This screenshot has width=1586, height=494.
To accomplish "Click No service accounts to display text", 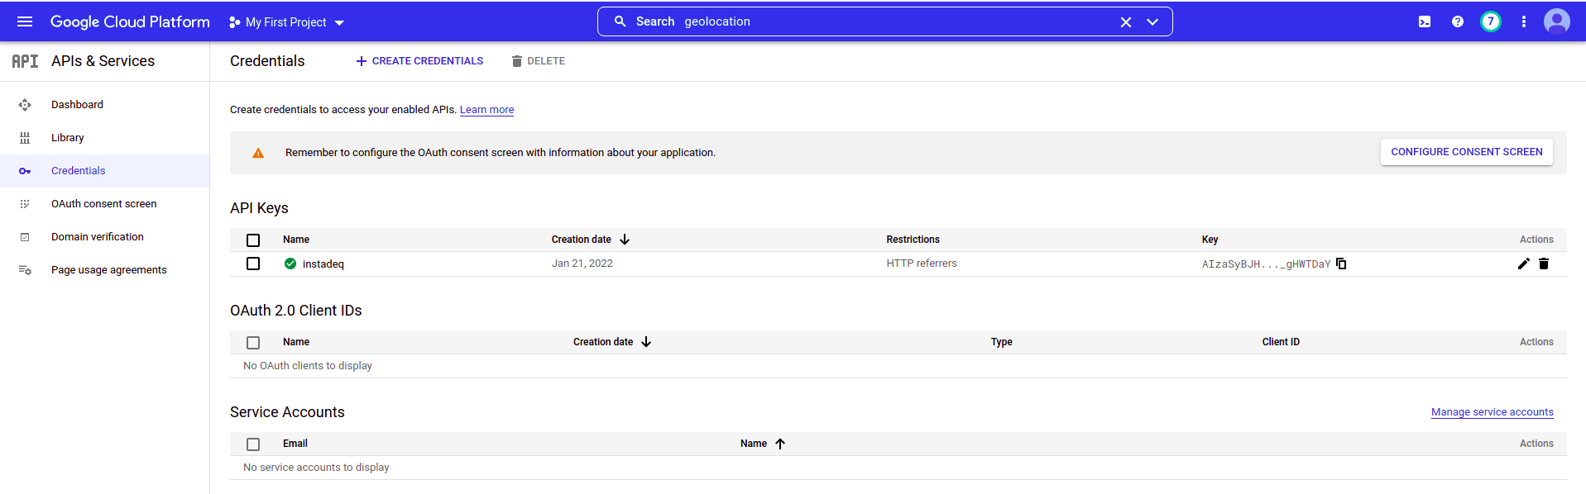I will pyautogui.click(x=316, y=468).
